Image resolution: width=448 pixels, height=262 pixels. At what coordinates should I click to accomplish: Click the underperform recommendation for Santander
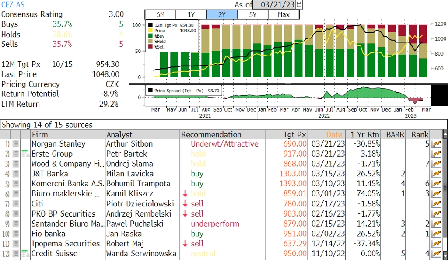(215, 224)
